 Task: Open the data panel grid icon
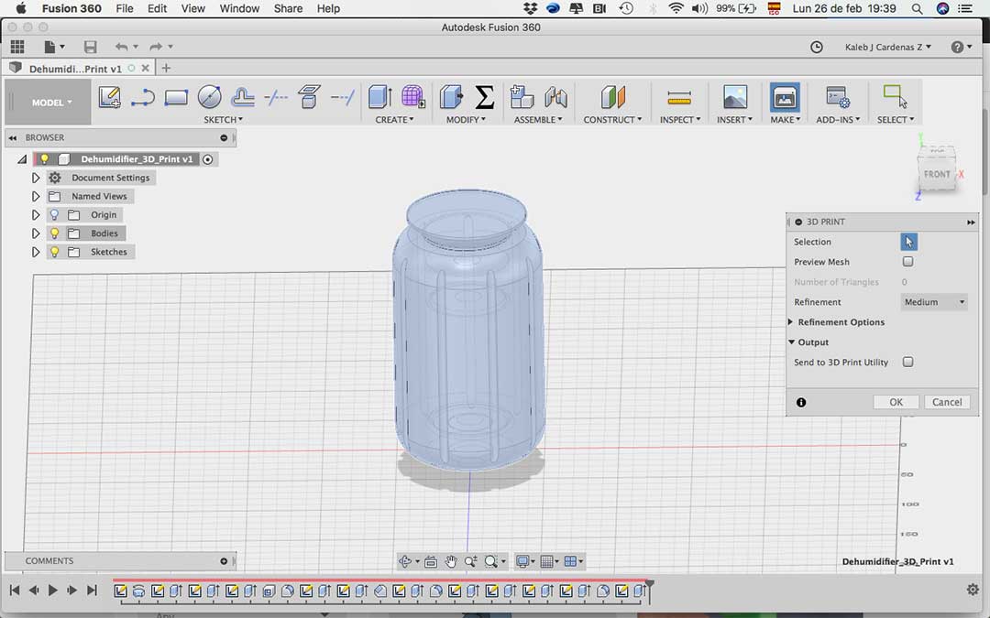coord(17,47)
